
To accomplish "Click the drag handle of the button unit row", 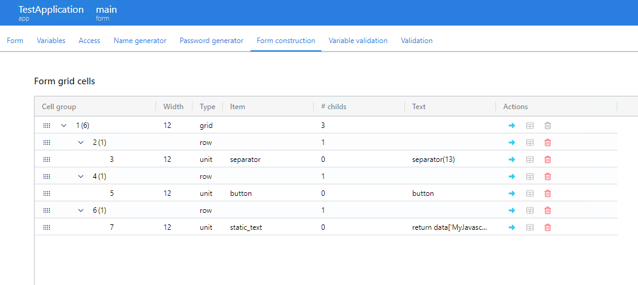I will tap(47, 193).
